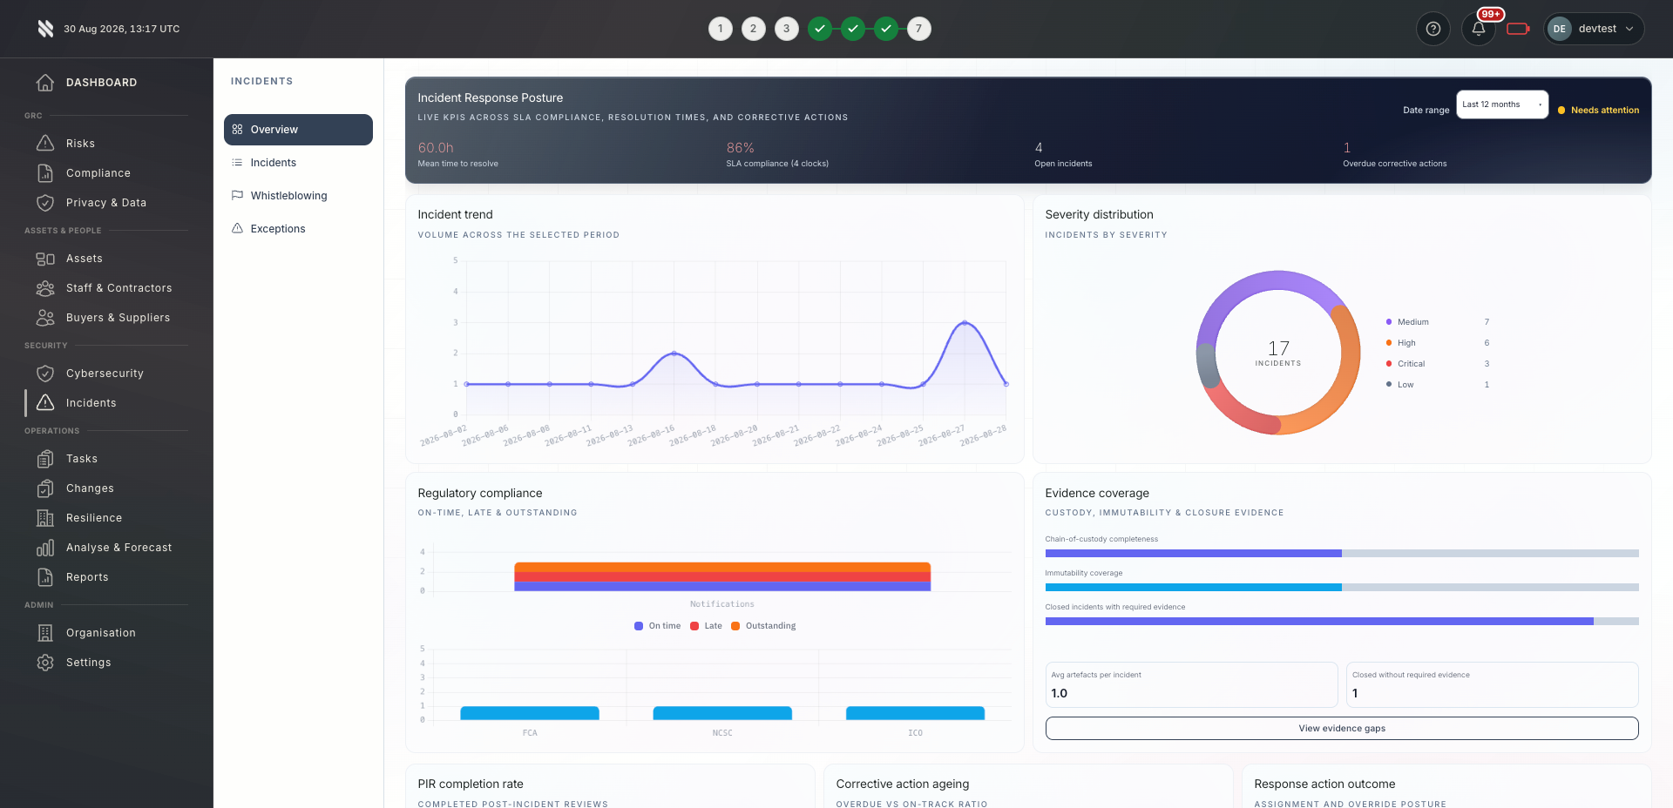
Task: Open the Incidents list submenu item
Action: coord(298,163)
